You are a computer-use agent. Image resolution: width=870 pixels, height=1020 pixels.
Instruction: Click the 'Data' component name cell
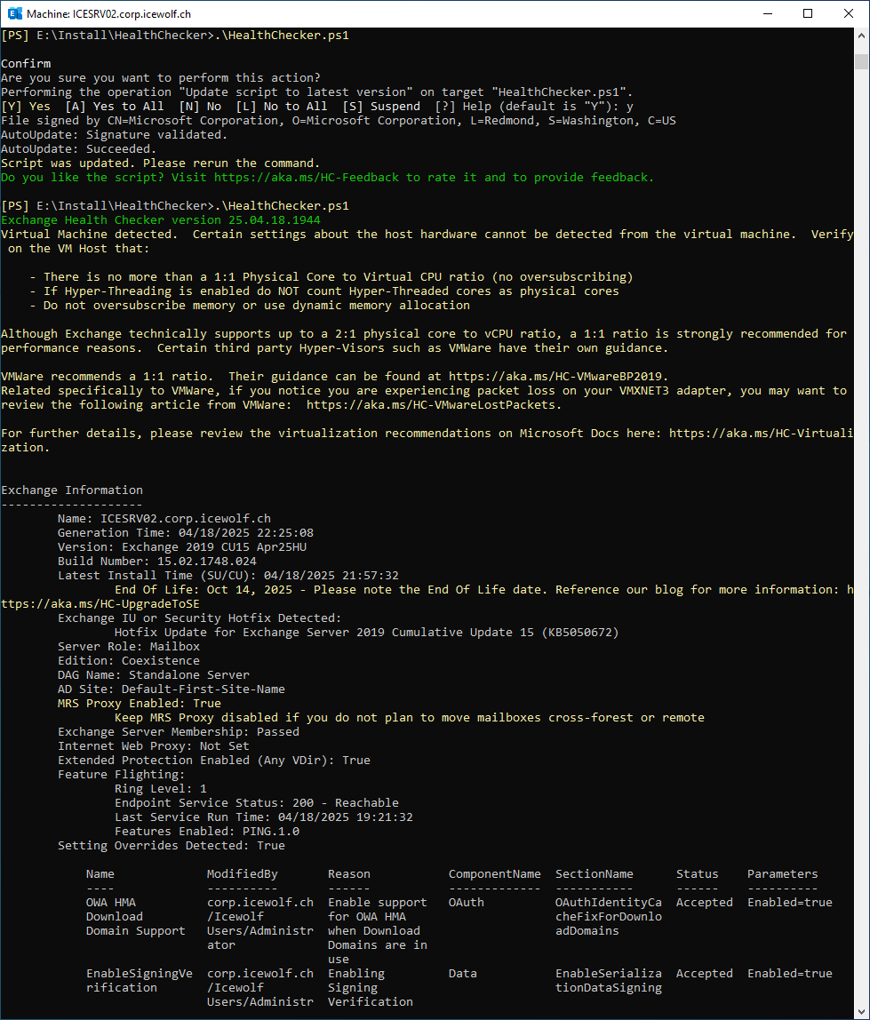(x=463, y=974)
